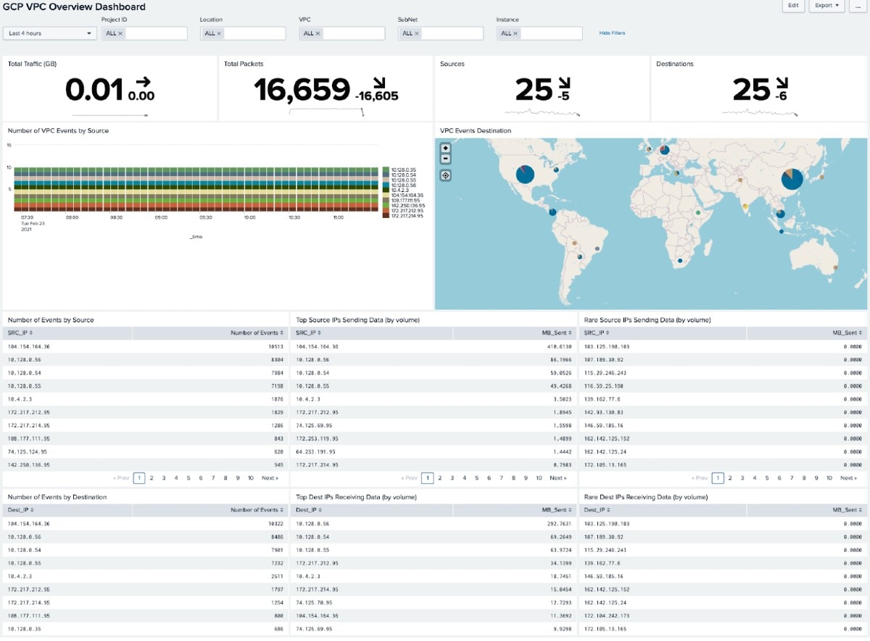Sort Top Dest IPs table by MB_Sent

[x=558, y=511]
